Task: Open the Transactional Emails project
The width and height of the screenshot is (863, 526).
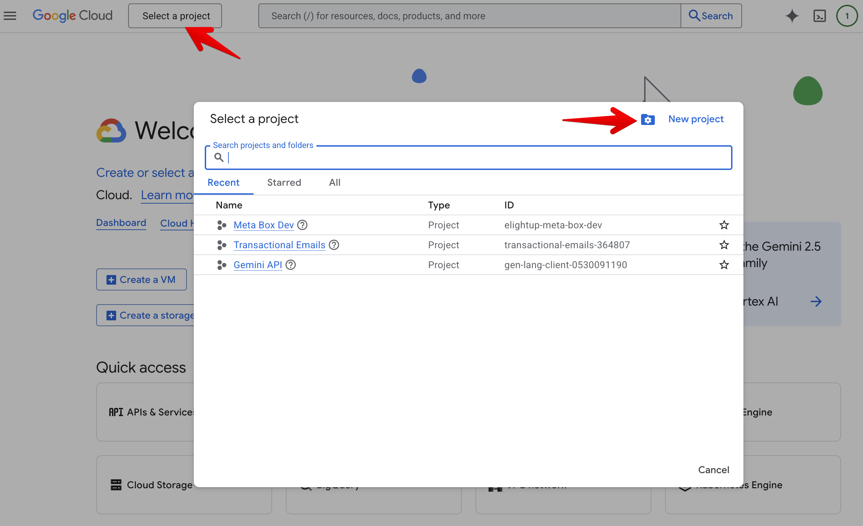Action: click(x=279, y=245)
